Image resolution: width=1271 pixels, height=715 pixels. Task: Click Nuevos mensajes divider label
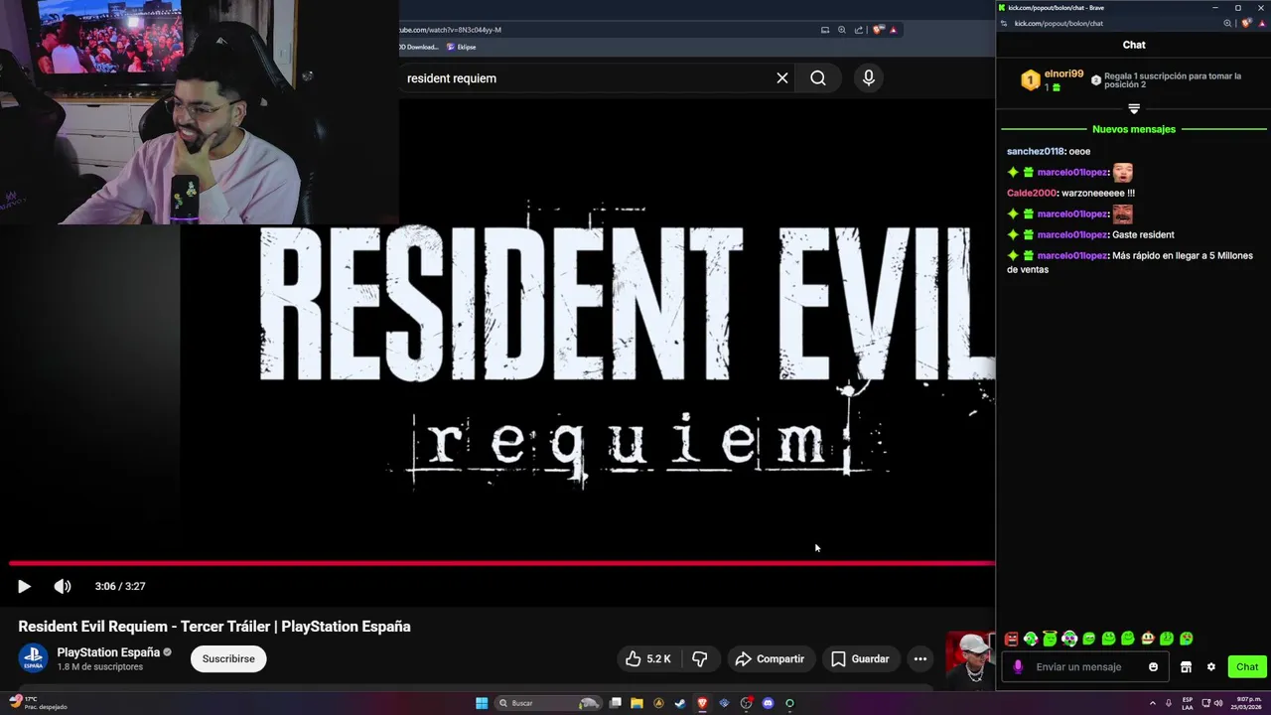tap(1134, 129)
